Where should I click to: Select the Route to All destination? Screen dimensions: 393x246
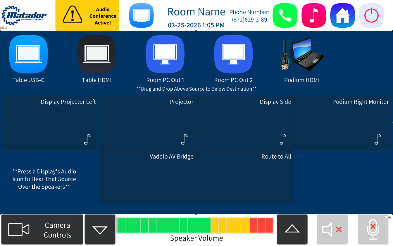[x=245, y=177]
